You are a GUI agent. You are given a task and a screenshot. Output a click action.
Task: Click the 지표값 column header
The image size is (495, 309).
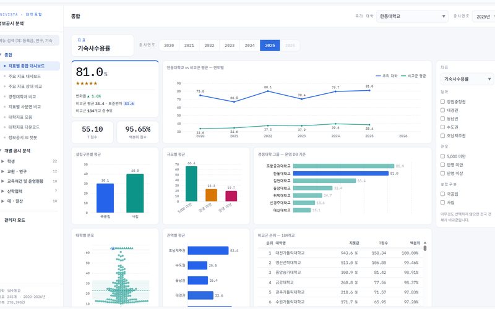(354, 243)
